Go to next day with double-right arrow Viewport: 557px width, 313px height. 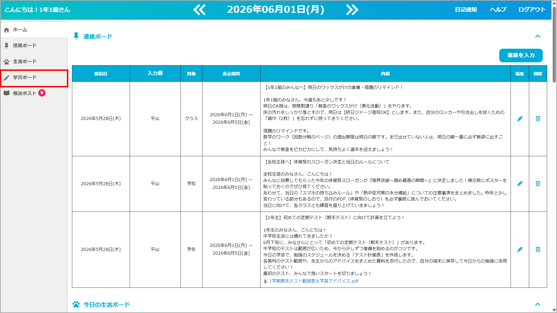[x=352, y=10]
